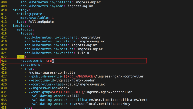Click '/usr/local/certificates/key' path on line 434

104,104
